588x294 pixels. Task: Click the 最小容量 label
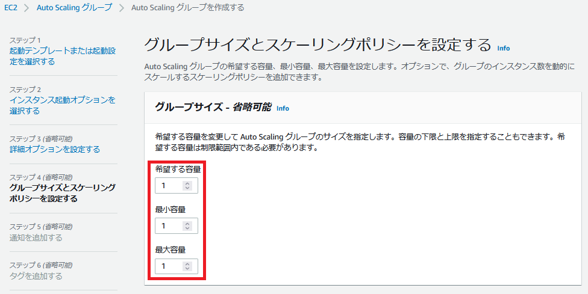(170, 210)
